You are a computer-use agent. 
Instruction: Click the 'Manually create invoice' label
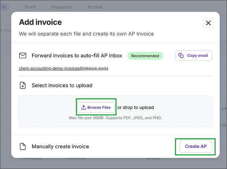coord(60,146)
